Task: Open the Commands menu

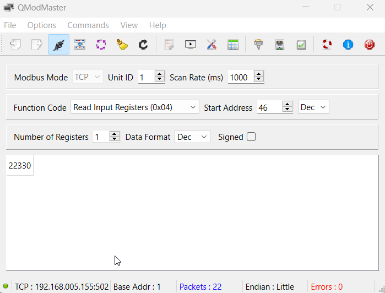Action: (x=88, y=25)
